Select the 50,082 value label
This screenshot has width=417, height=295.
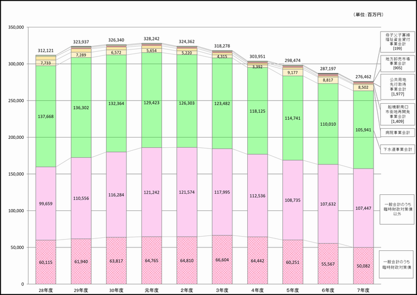(x=363, y=266)
